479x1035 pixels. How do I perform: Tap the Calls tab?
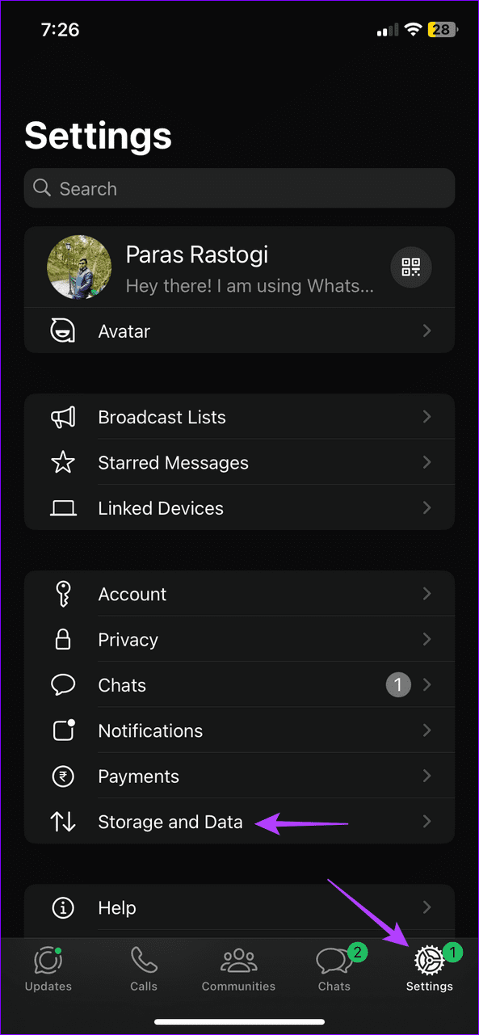(143, 969)
